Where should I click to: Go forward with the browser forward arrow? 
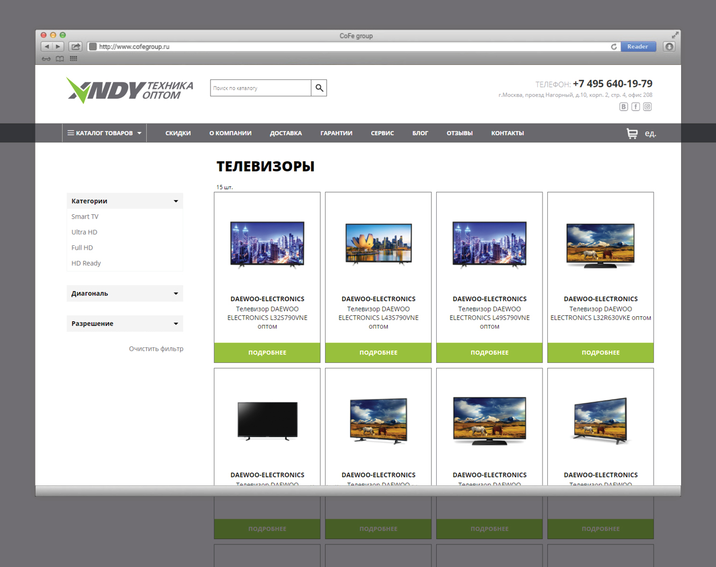59,47
